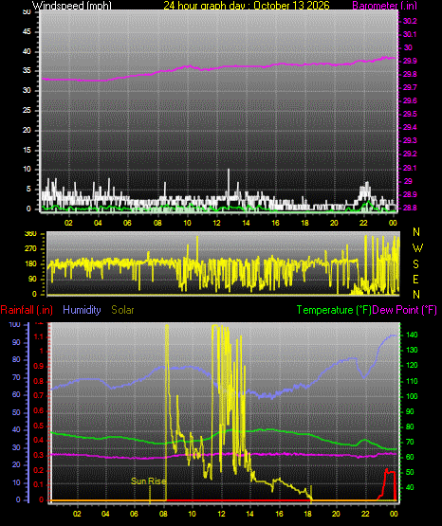Click the '04' hour label under temperature graph

[x=105, y=514]
